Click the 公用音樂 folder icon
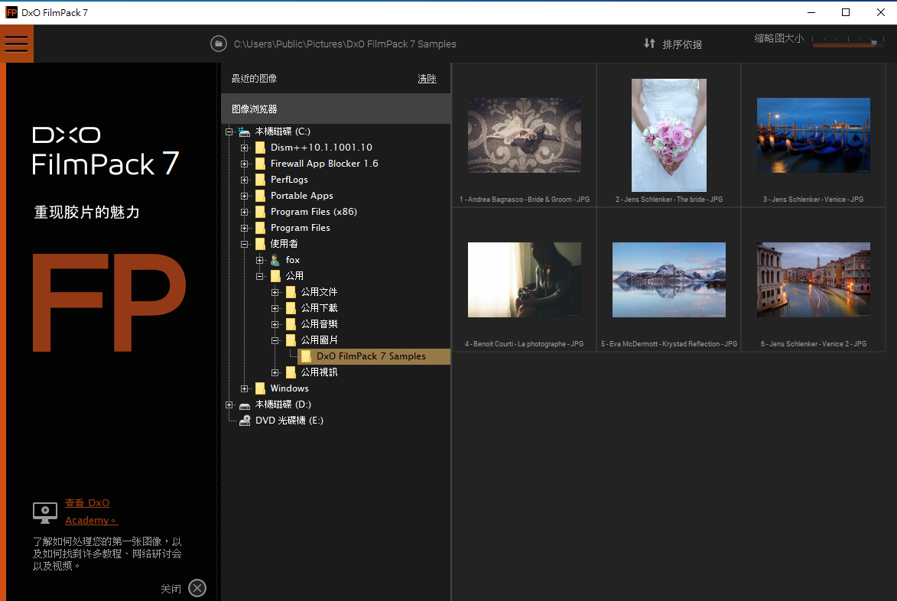The width and height of the screenshot is (897, 601). pyautogui.click(x=291, y=324)
